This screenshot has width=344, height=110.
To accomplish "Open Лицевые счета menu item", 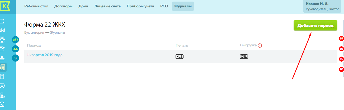I will point(107,6).
